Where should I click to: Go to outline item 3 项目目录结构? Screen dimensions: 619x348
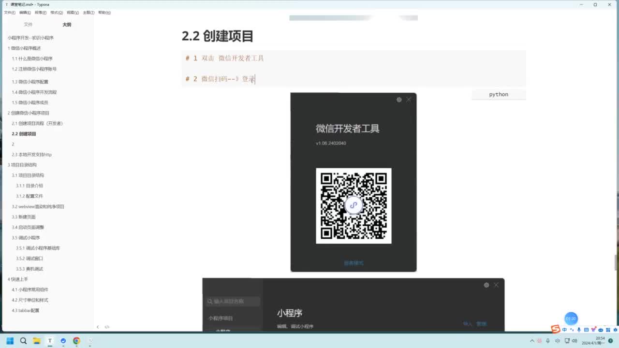pos(22,165)
